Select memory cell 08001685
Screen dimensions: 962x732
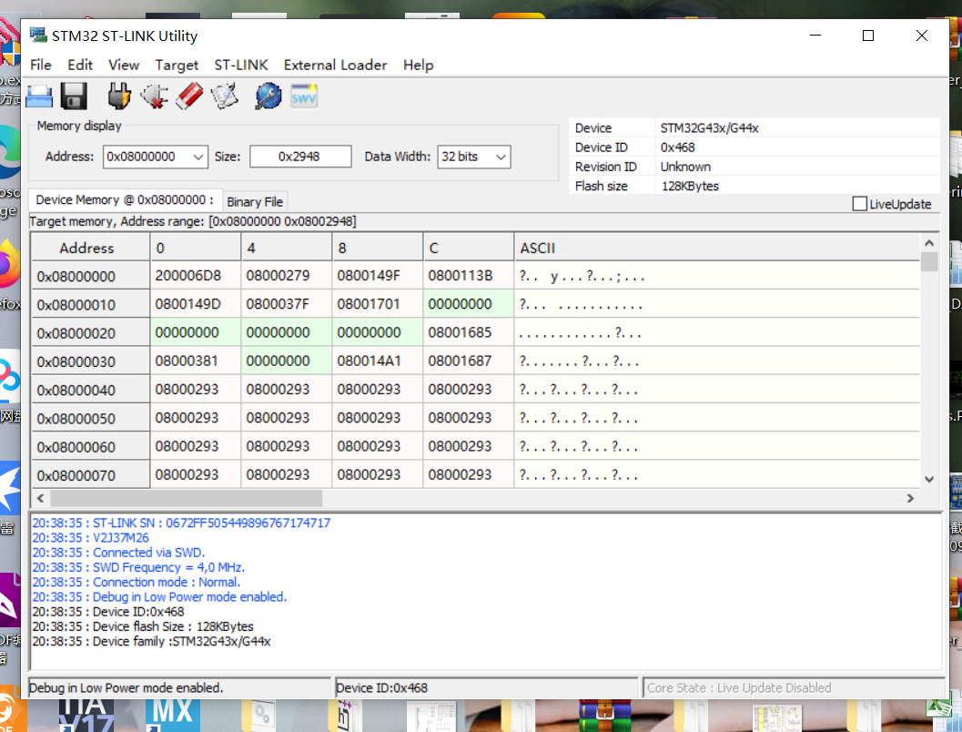click(468, 332)
